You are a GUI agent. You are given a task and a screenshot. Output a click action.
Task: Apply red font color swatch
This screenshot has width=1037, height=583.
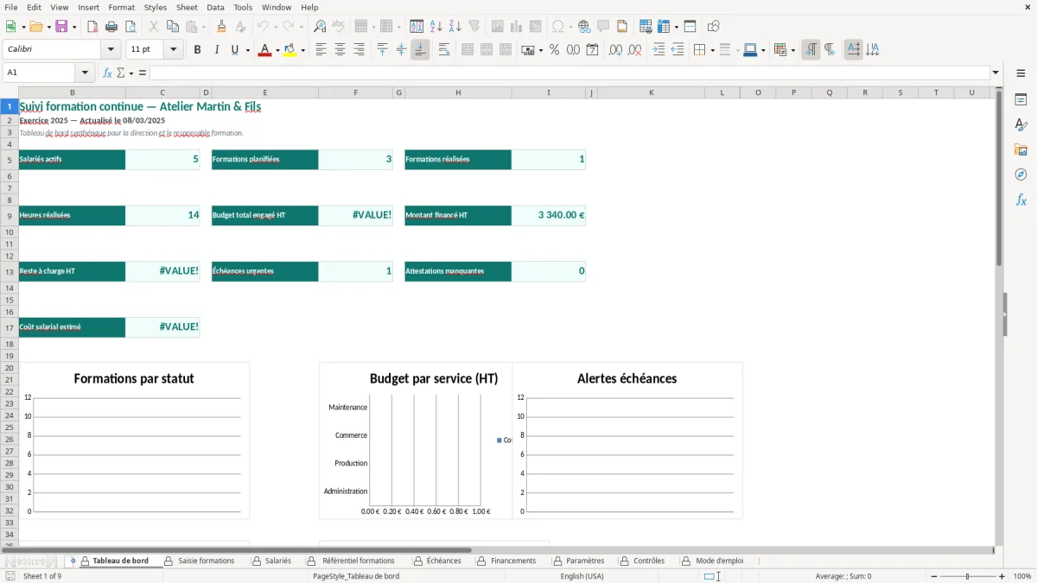pos(264,50)
